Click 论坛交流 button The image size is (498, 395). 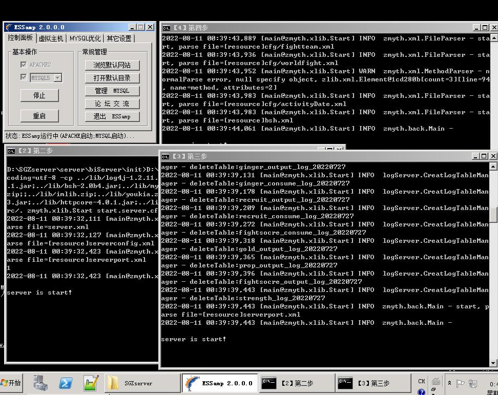(112, 104)
